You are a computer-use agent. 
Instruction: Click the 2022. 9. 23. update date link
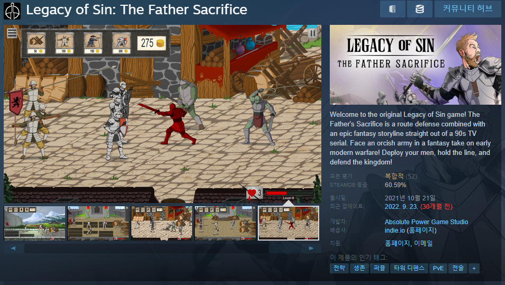click(401, 207)
